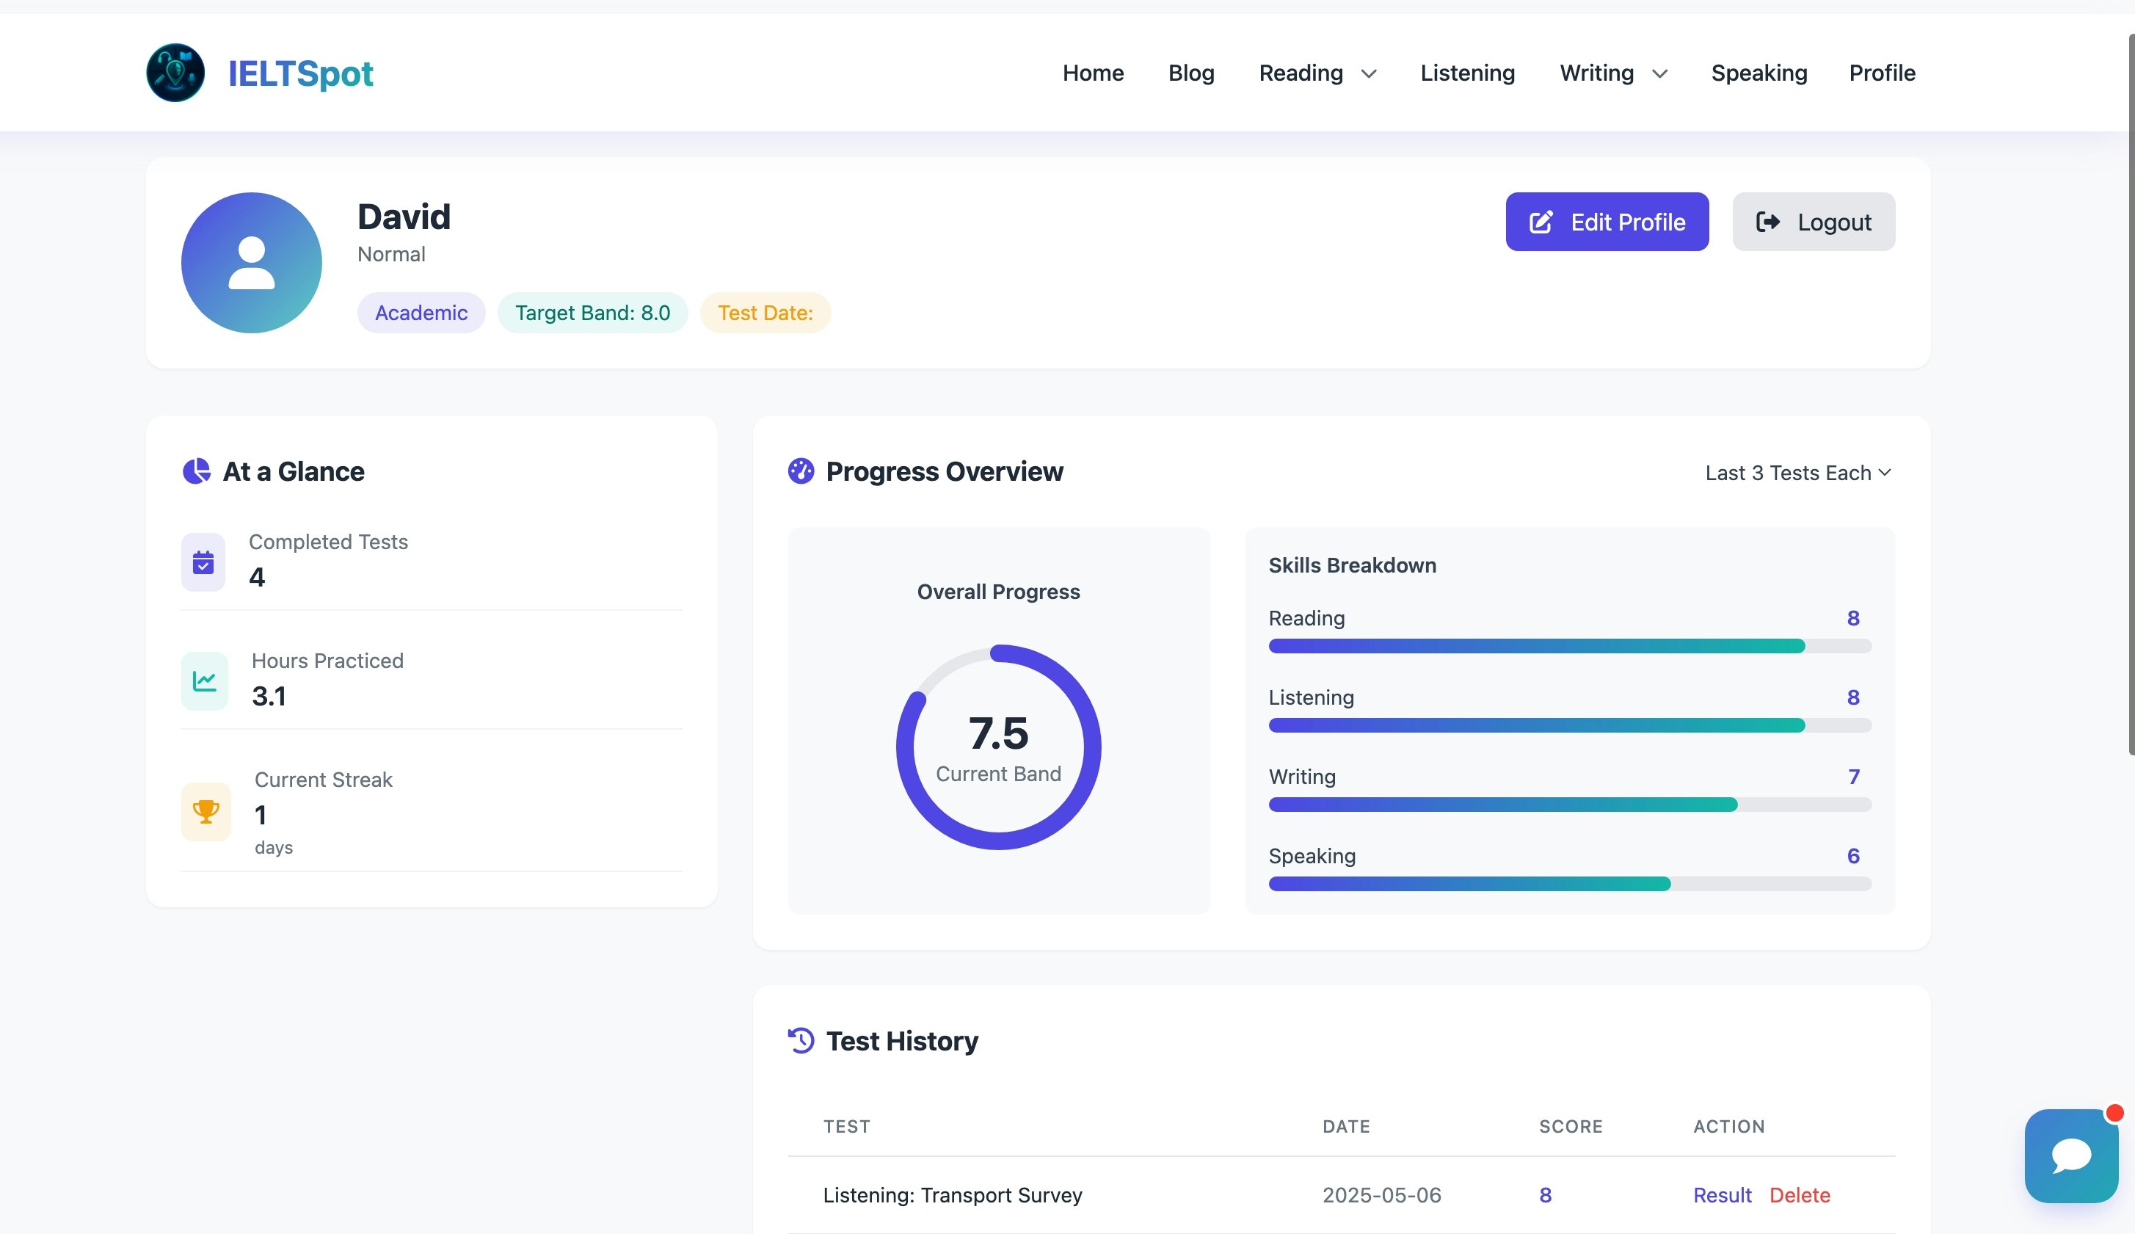Click the Progress Overview gauge icon
The image size is (2135, 1234).
(801, 471)
